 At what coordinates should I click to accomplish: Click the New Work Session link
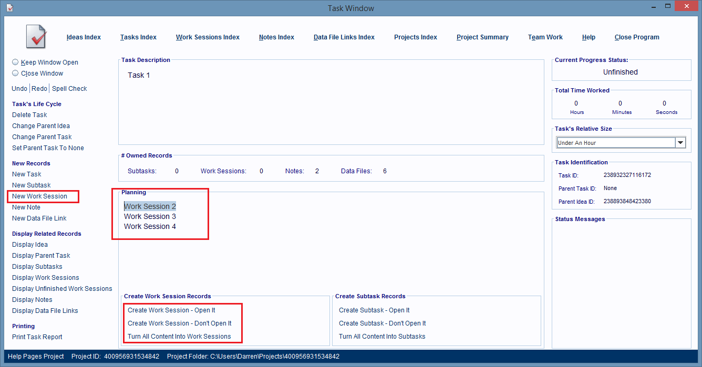click(39, 196)
